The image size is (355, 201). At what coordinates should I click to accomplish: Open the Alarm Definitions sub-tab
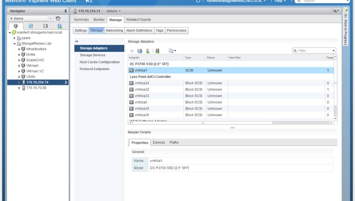(x=139, y=31)
